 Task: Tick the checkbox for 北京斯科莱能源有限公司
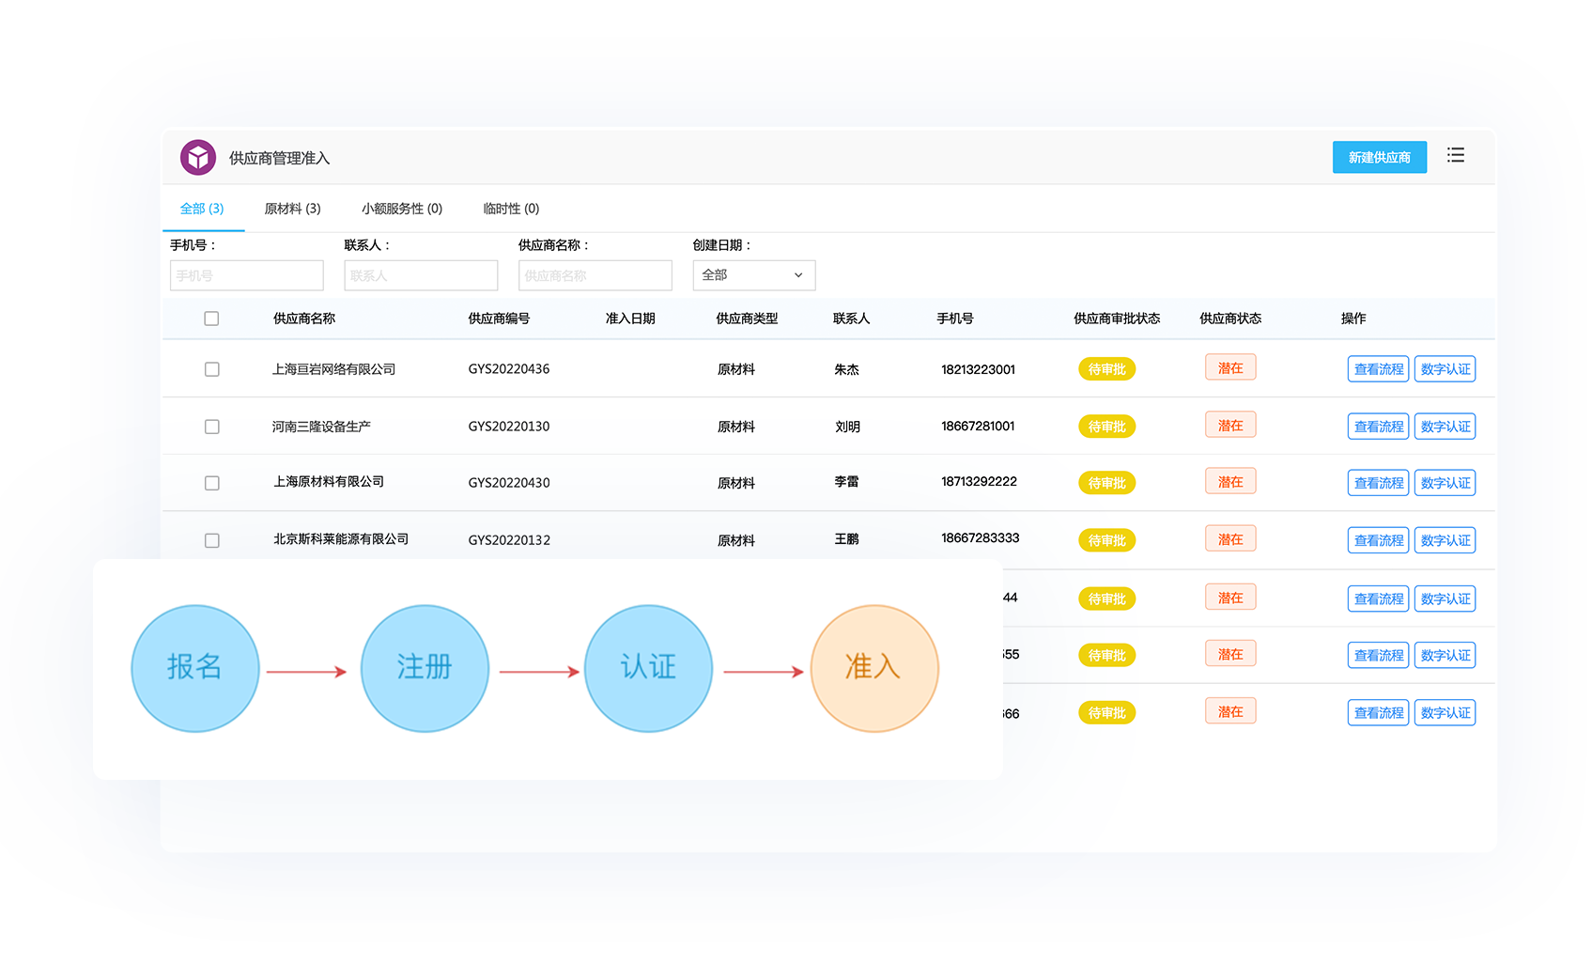[x=212, y=540]
